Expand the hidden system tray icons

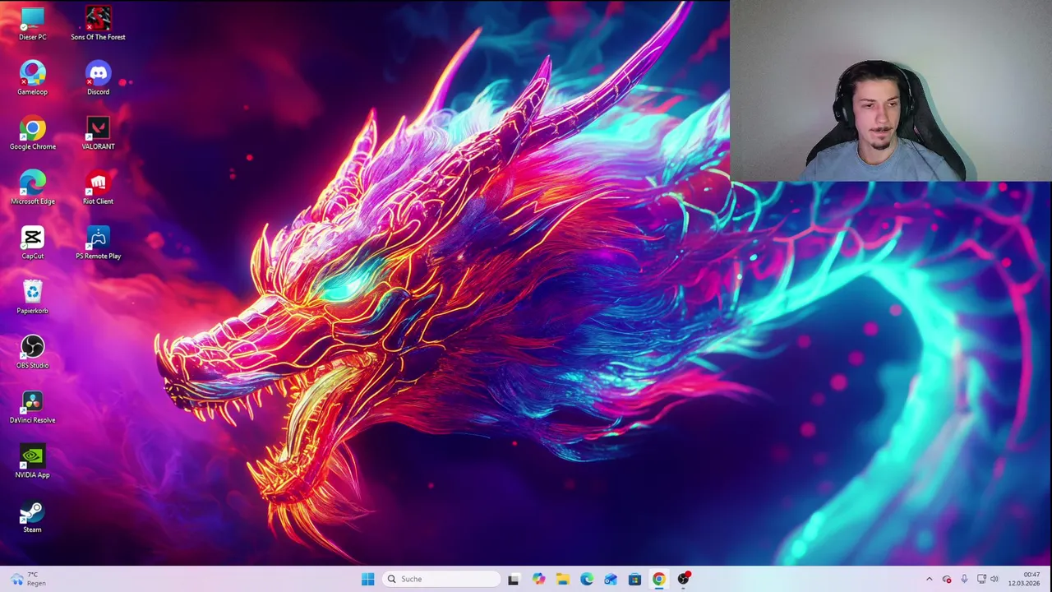(x=930, y=579)
